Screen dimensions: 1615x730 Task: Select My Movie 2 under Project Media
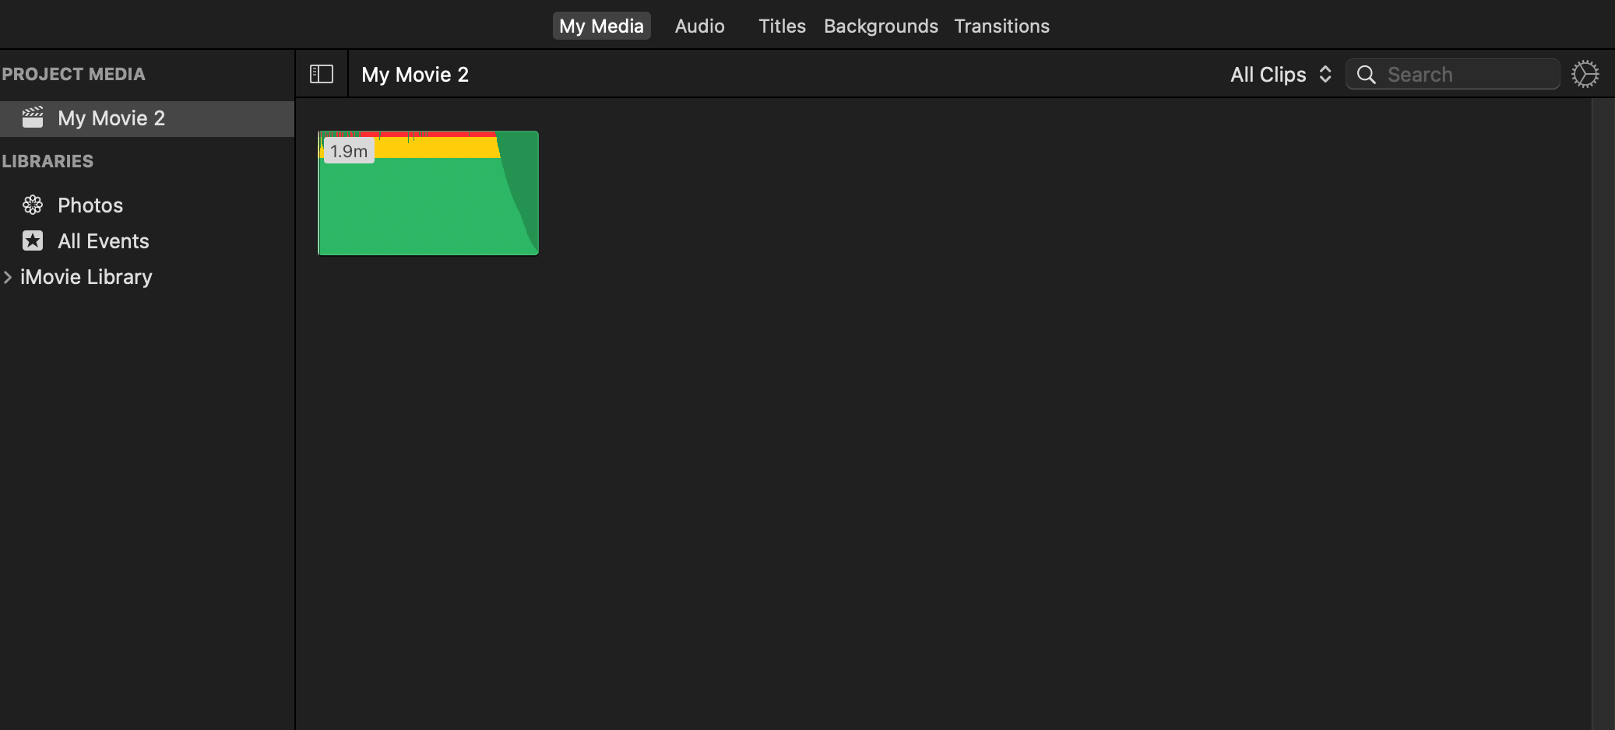tap(111, 118)
